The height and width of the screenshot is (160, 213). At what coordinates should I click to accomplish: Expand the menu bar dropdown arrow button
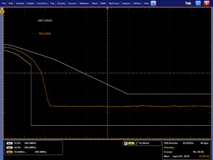pyautogui.click(x=153, y=4)
